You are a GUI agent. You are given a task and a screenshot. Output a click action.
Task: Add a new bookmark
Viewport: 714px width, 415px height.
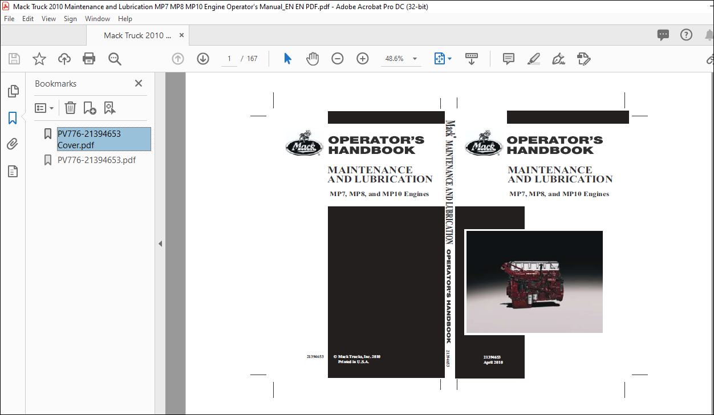(90, 108)
